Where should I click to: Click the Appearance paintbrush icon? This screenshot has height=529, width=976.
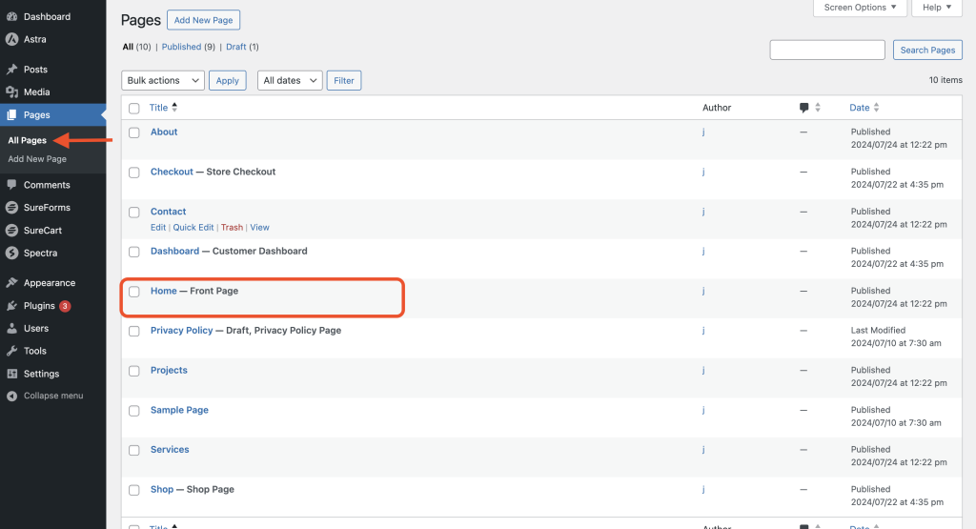click(11, 283)
